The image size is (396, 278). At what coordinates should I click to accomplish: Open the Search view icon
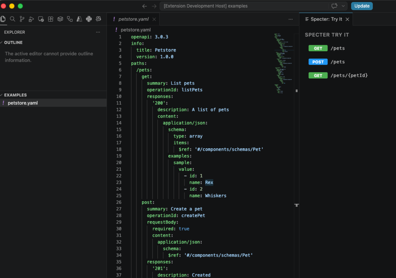pyautogui.click(x=12, y=19)
